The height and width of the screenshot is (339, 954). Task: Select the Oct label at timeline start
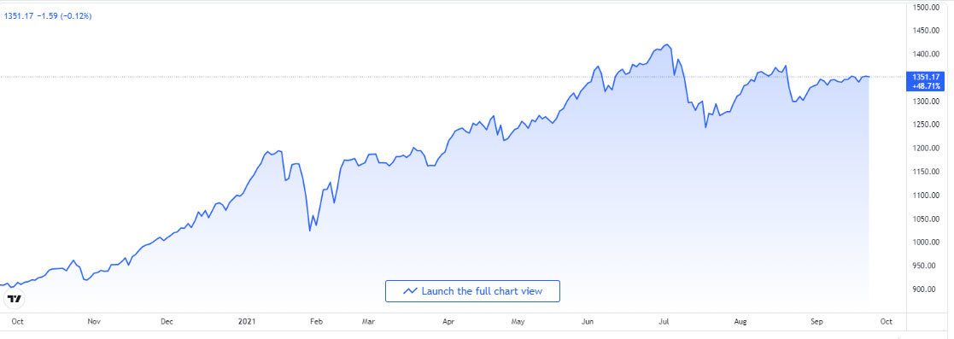tap(18, 321)
